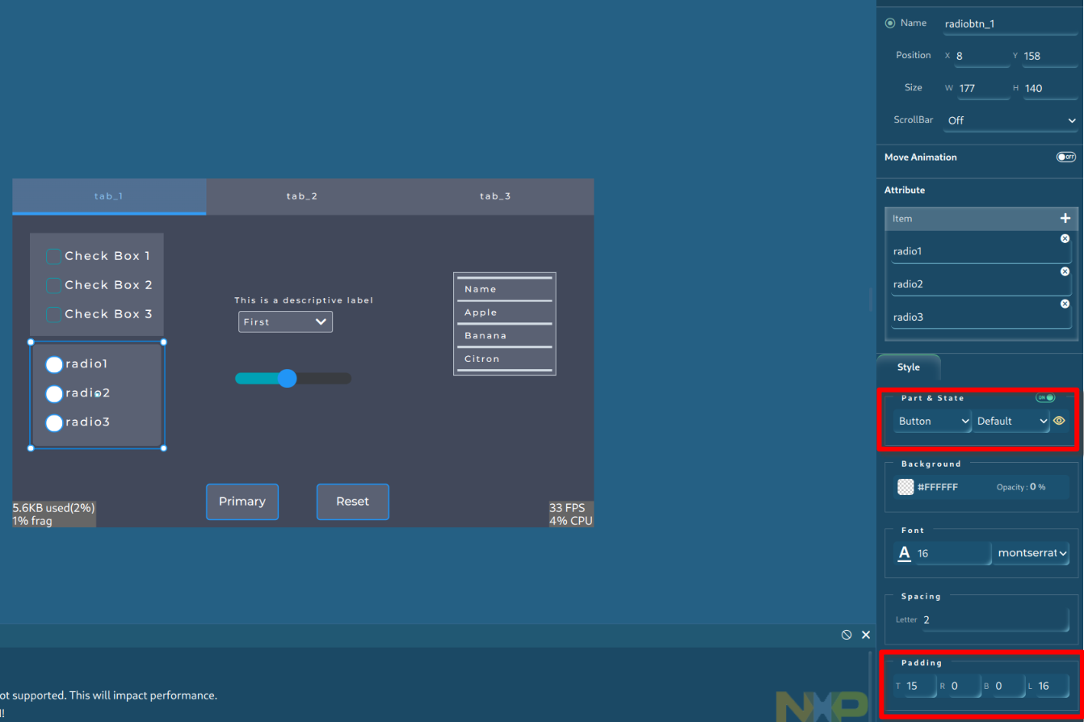1084x722 pixels.
Task: Turn off the Part & State ON switch
Action: [1044, 397]
